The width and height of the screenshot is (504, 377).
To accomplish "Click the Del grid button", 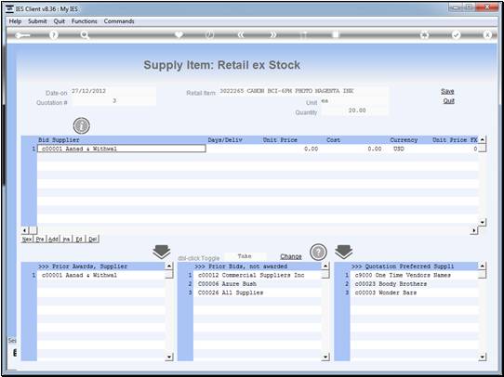I will [x=93, y=239].
